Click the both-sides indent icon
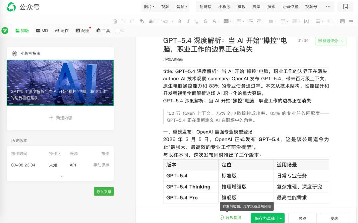 tap(259, 21)
